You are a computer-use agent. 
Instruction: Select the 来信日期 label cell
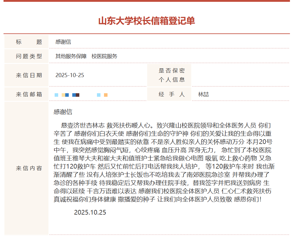[29, 75]
